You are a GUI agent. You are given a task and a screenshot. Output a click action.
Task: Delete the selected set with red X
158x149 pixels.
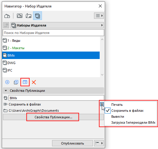tap(34, 82)
